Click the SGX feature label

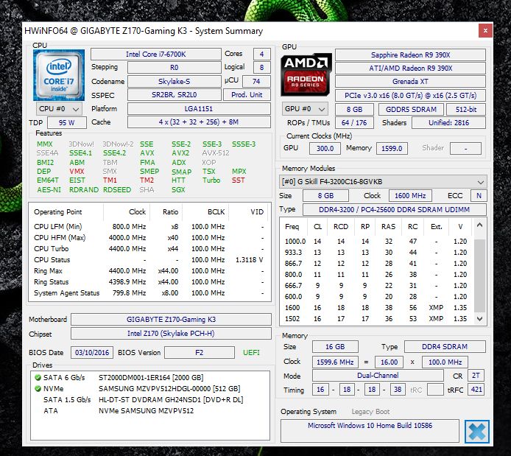point(178,190)
